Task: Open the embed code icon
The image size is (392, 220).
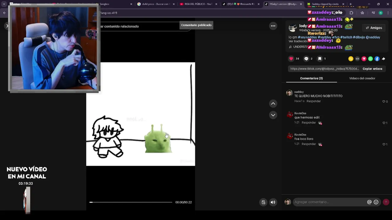Action: click(357, 59)
